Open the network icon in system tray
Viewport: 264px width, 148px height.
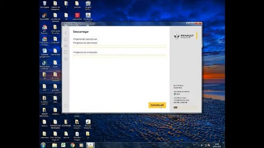click(x=205, y=145)
